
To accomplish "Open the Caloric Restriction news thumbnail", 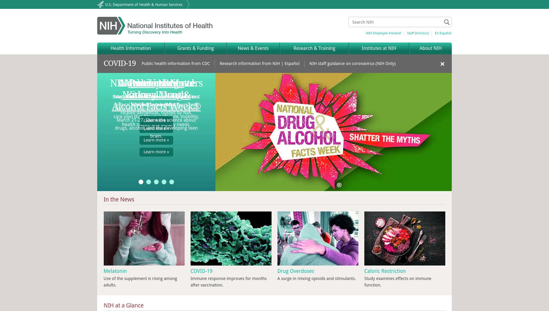I will [x=405, y=238].
